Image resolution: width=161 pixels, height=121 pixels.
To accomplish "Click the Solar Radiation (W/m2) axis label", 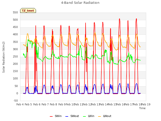I will pos(4,57).
